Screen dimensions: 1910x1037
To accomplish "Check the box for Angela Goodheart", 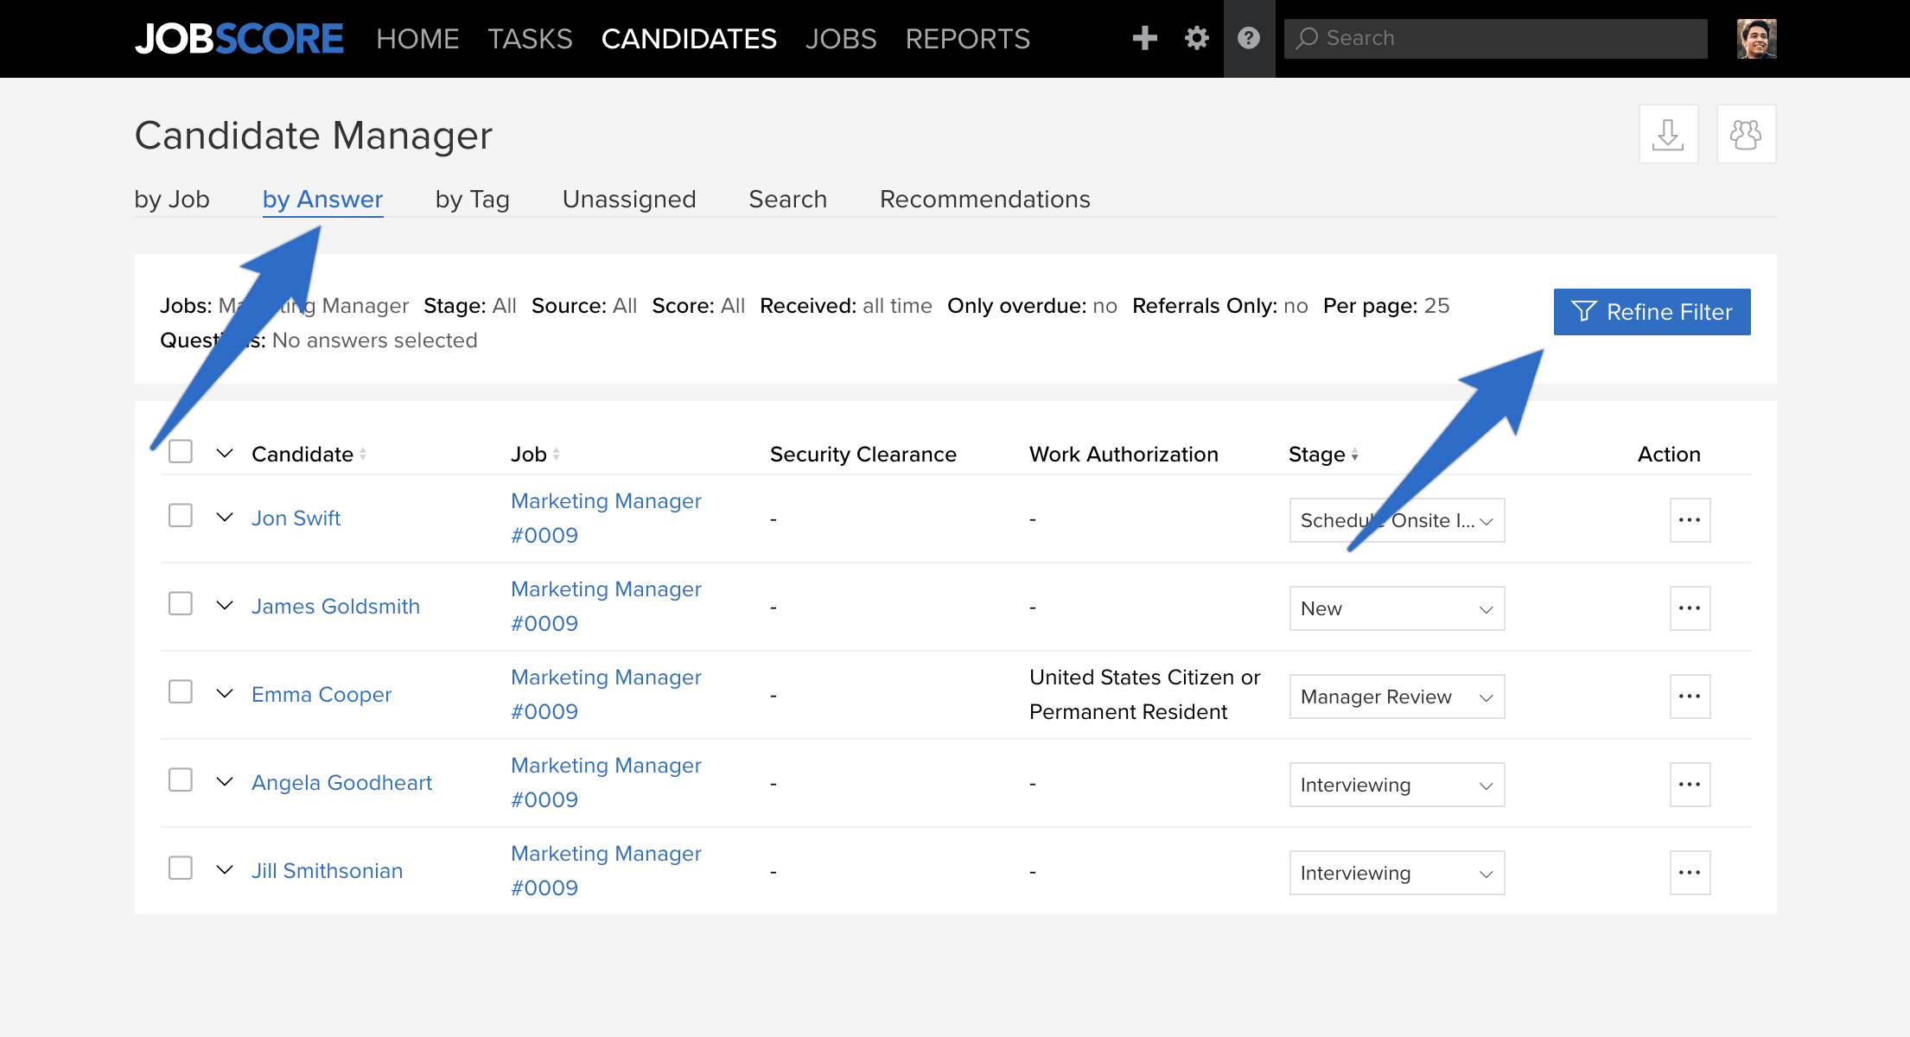I will pos(181,780).
